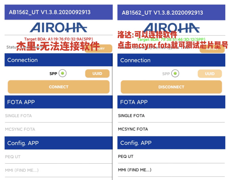
Task: Click AB1562_UT title bar in right screen
Action: pos(171,12)
